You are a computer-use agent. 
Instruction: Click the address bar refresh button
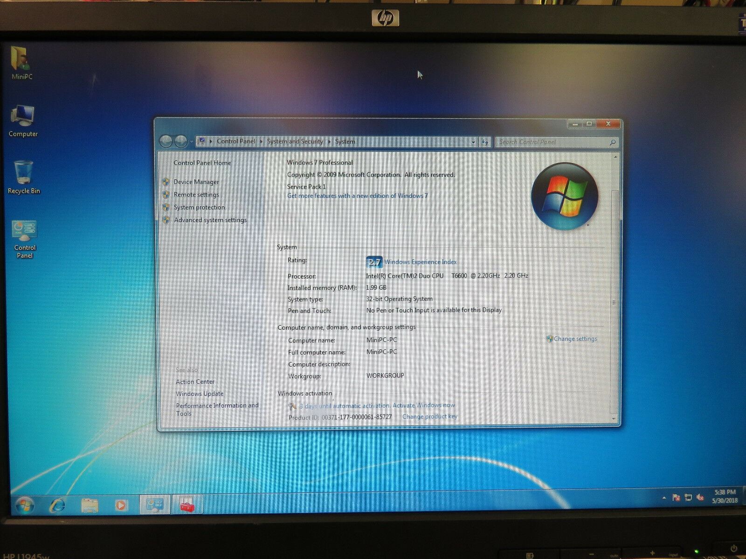(485, 142)
